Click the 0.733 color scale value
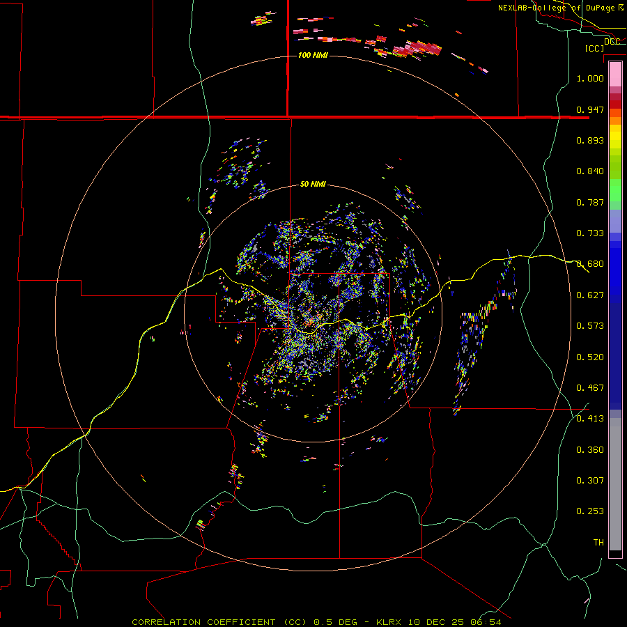The width and height of the screenshot is (627, 627). point(590,233)
